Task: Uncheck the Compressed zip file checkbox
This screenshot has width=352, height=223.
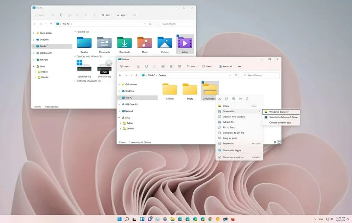Action: (x=203, y=83)
